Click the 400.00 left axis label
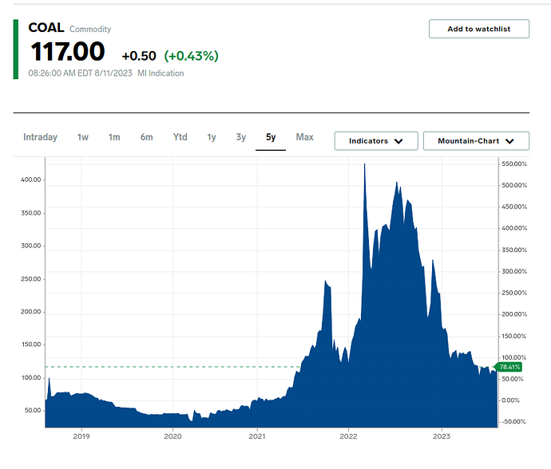 tap(31, 179)
